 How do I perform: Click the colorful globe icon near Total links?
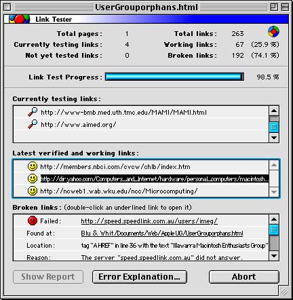pos(273,32)
